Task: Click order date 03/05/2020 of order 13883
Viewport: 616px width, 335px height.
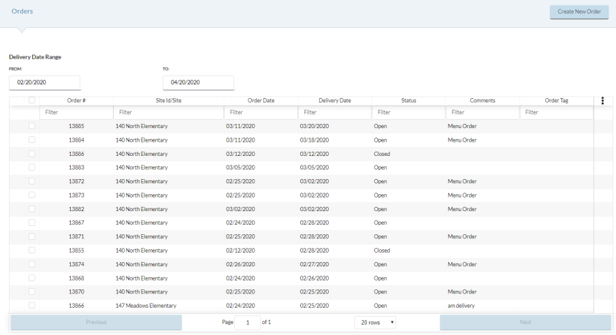Action: point(240,167)
